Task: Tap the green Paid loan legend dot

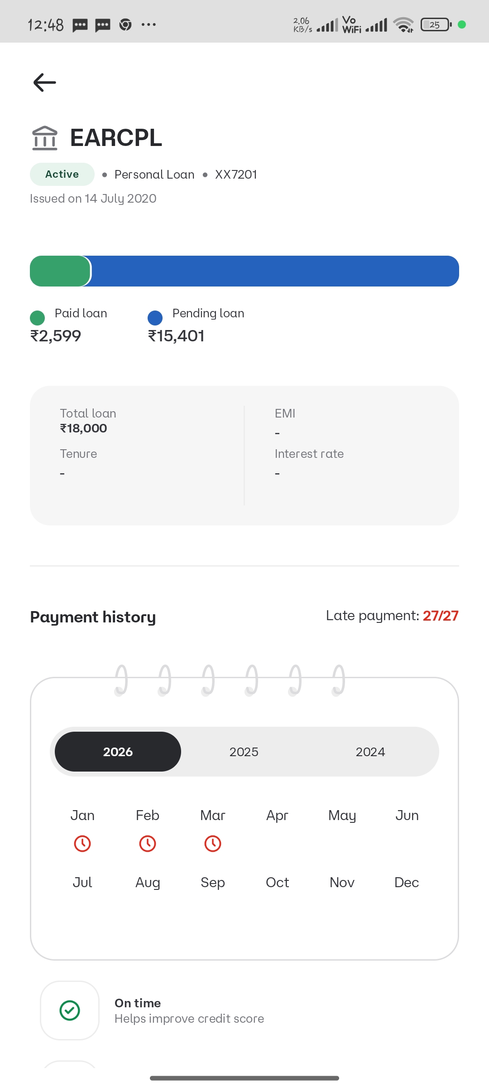Action: (37, 318)
